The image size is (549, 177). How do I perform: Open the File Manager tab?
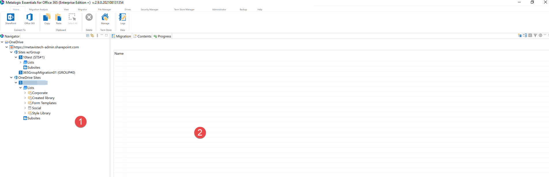pos(104,10)
